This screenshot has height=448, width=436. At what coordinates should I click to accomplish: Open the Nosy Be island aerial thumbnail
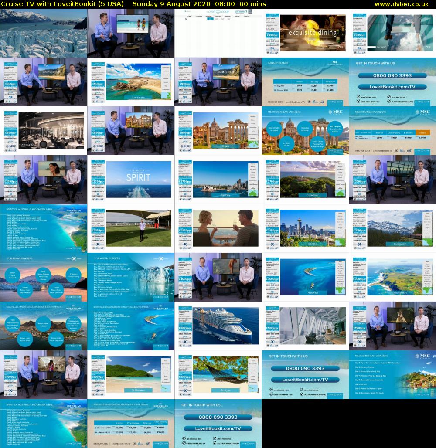point(305,277)
